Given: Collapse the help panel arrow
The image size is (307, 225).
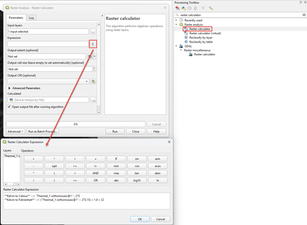Looking at the screenshot, I should [102, 16].
